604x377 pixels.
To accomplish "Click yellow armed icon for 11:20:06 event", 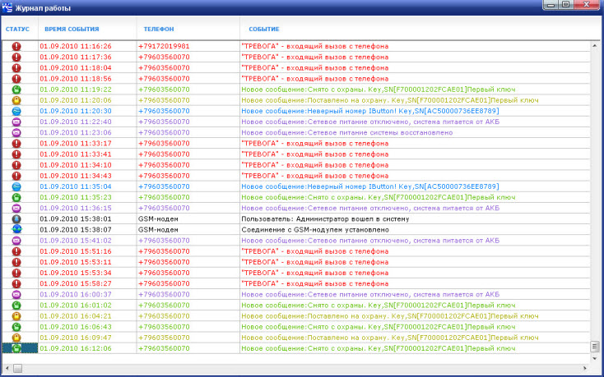I will pyautogui.click(x=16, y=100).
